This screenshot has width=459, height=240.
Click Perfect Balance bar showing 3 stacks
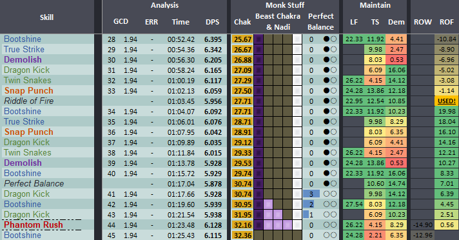pyautogui.click(x=311, y=194)
